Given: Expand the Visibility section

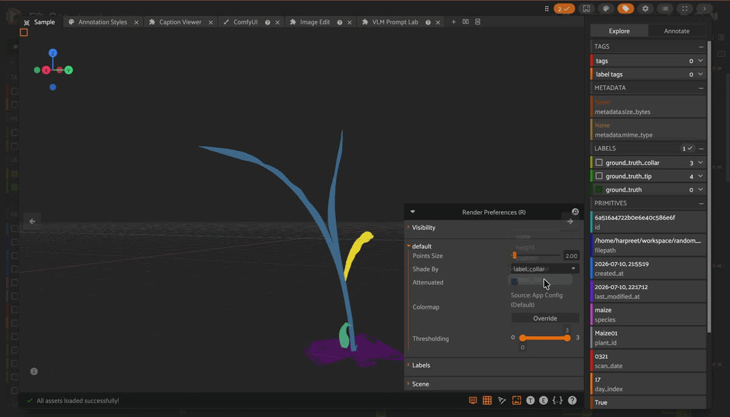Looking at the screenshot, I should click(424, 227).
